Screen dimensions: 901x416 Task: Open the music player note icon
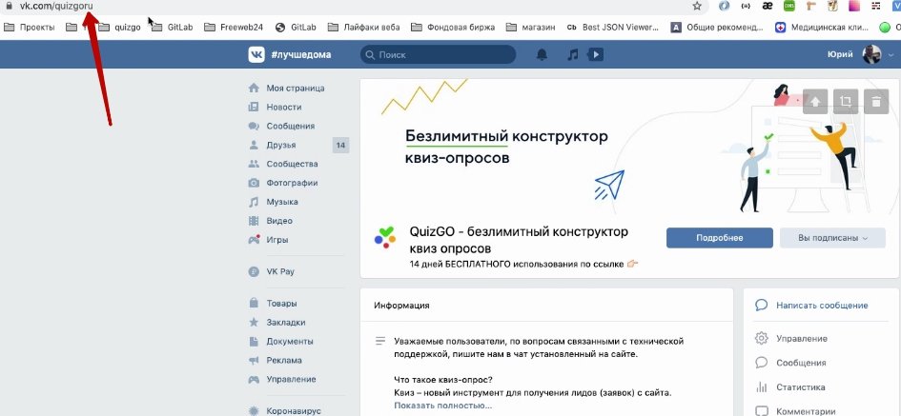coord(572,55)
